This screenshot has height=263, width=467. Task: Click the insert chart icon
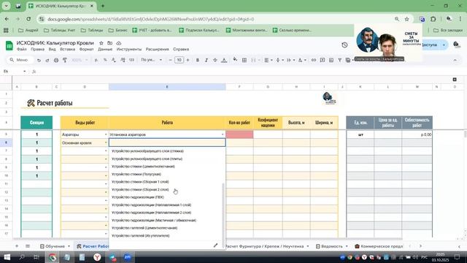tap(331, 60)
